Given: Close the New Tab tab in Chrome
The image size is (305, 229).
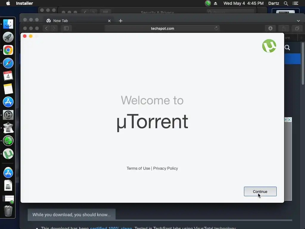Looking at the screenshot, I should coord(109,21).
